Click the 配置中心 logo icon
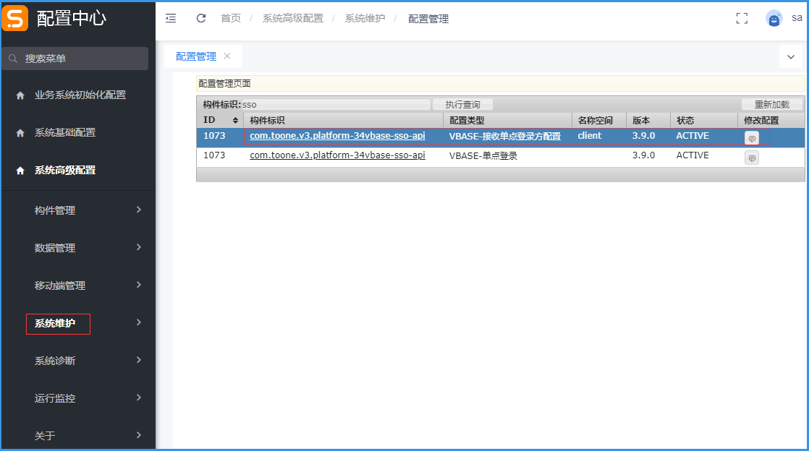Viewport: 809px width, 451px height. (16, 18)
